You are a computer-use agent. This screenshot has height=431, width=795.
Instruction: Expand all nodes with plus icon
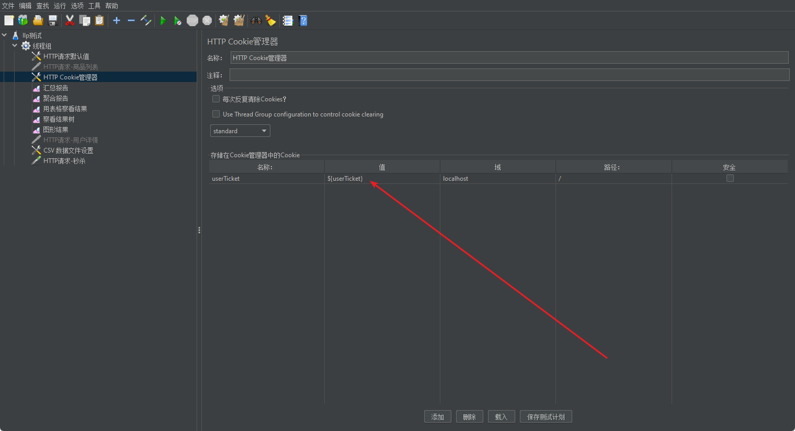coord(117,20)
